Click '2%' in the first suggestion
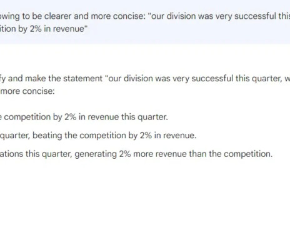The height and width of the screenshot is (242, 290). coord(70,117)
